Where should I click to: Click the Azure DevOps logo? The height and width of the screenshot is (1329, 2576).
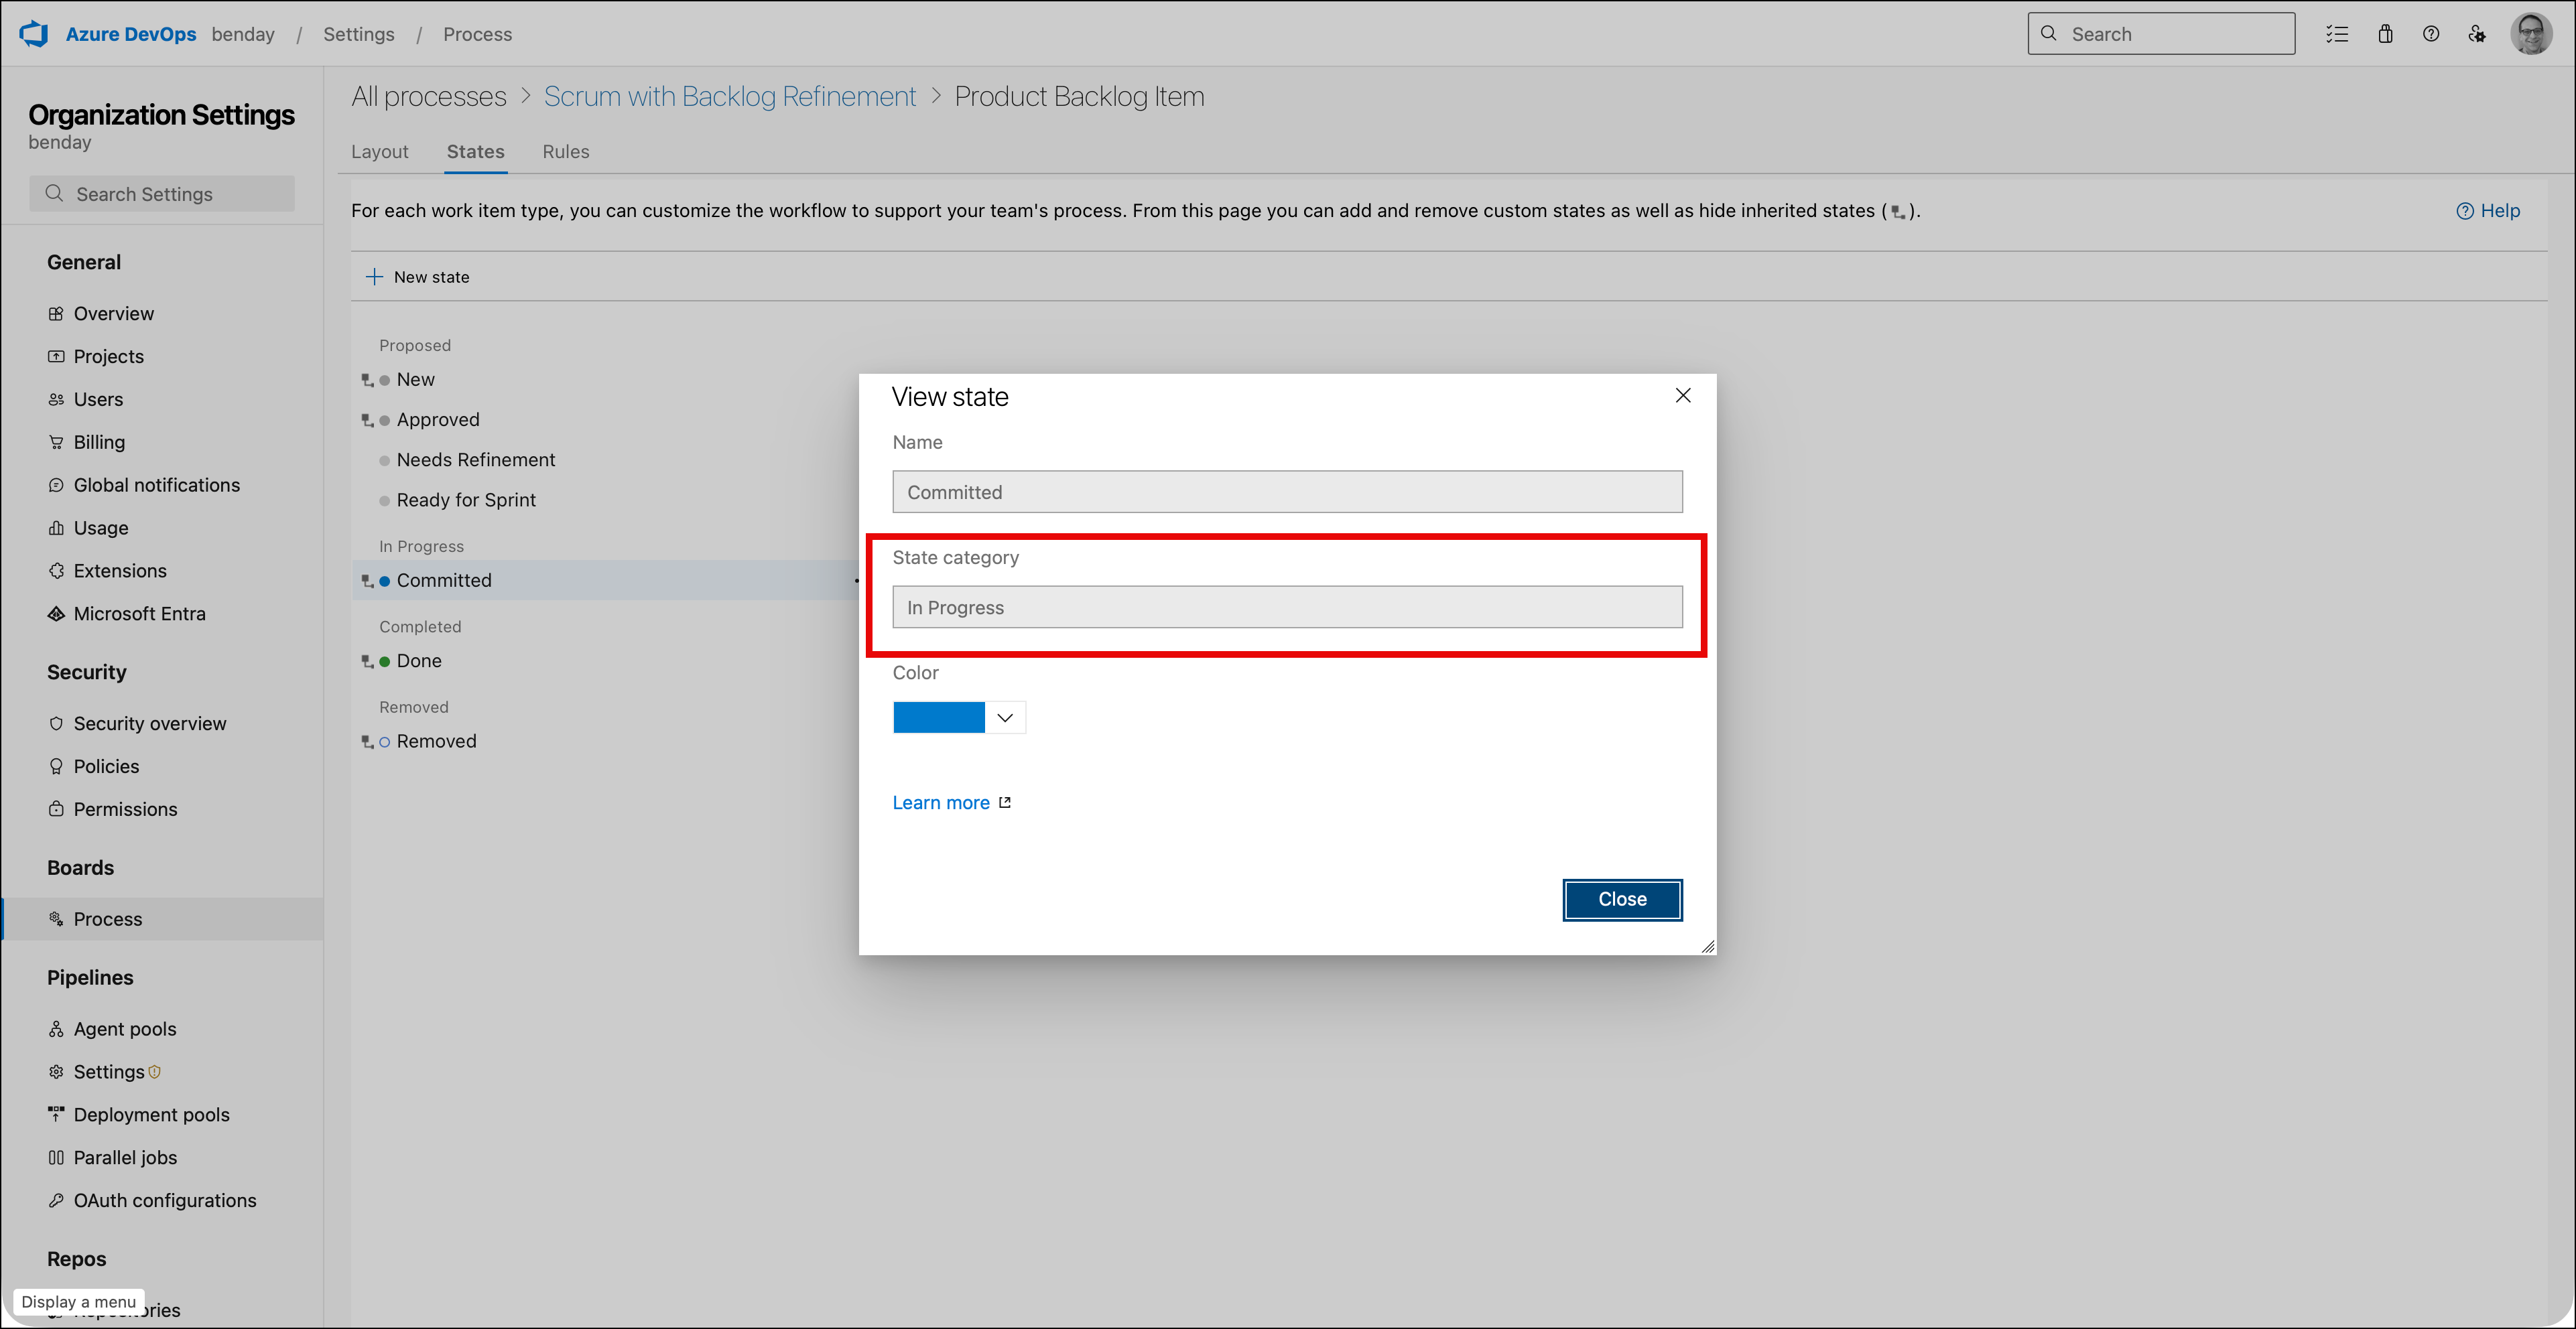[x=33, y=33]
